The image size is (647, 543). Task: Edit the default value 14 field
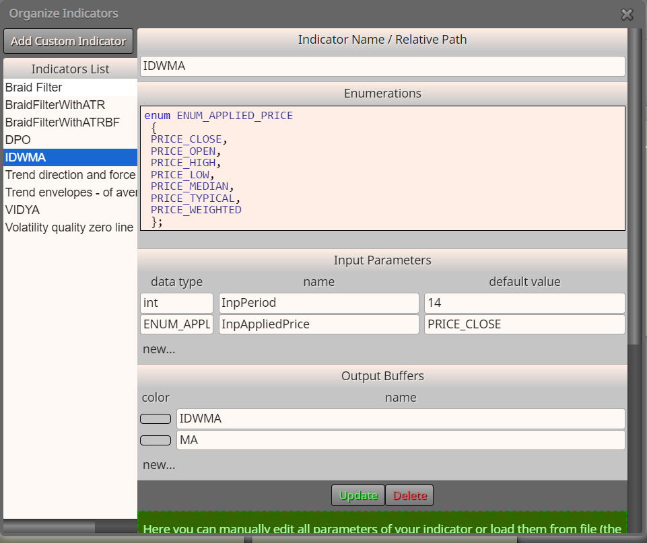pos(524,303)
